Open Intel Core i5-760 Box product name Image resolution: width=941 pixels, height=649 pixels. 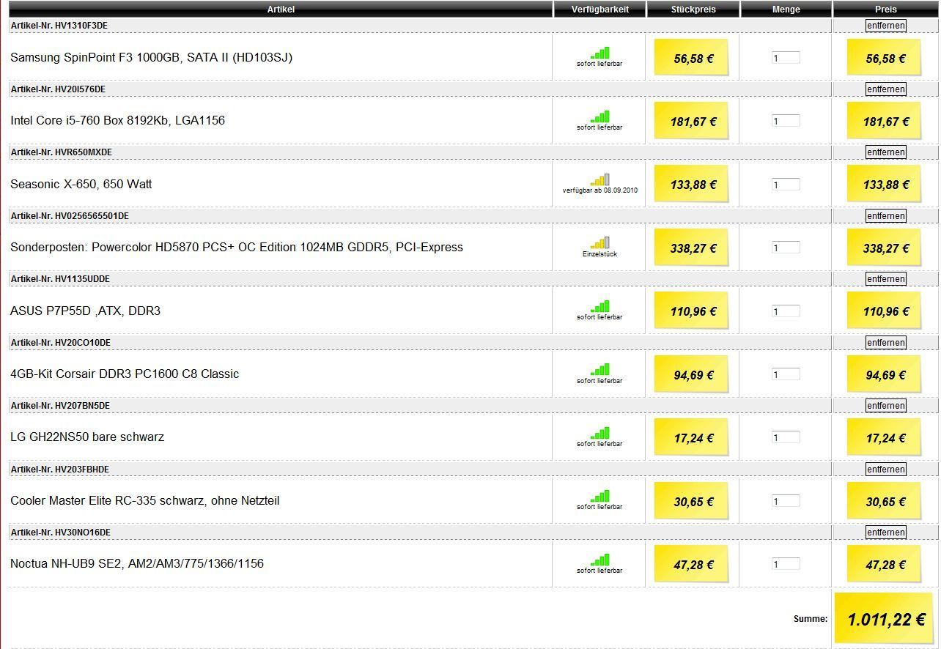point(117,120)
